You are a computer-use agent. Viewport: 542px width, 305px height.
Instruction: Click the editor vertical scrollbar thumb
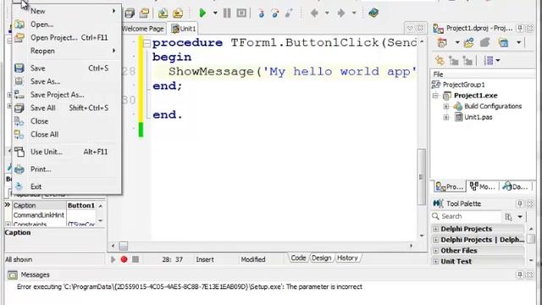(421, 176)
